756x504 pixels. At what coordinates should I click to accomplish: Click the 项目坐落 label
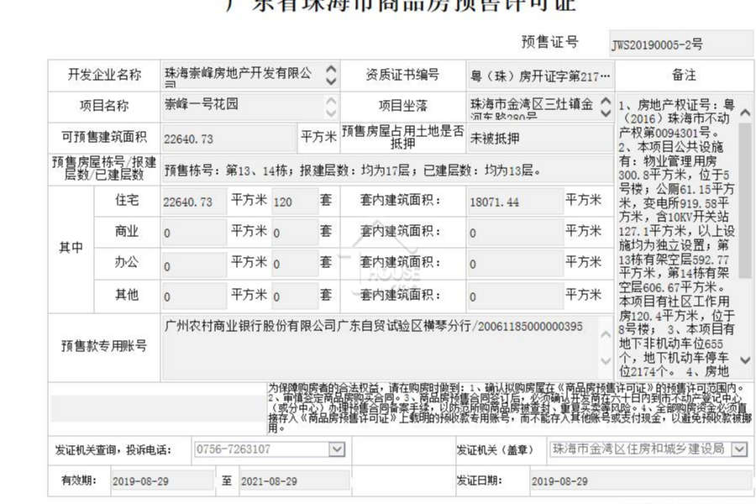[x=402, y=106]
